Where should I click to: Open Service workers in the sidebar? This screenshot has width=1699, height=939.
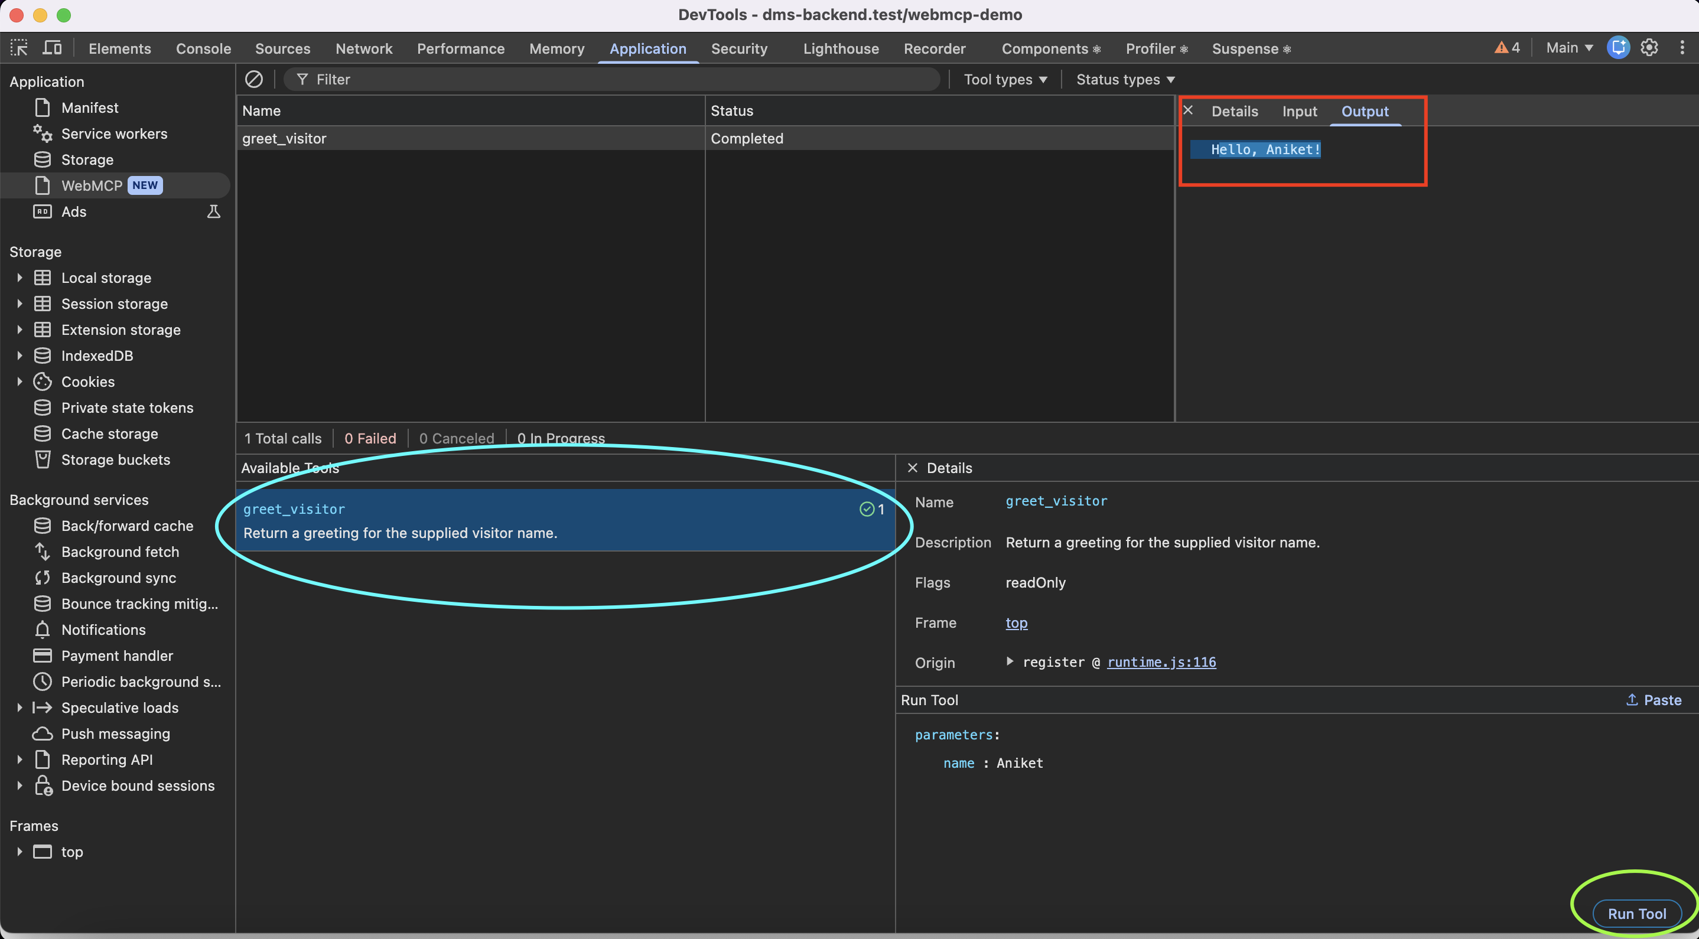tap(114, 134)
